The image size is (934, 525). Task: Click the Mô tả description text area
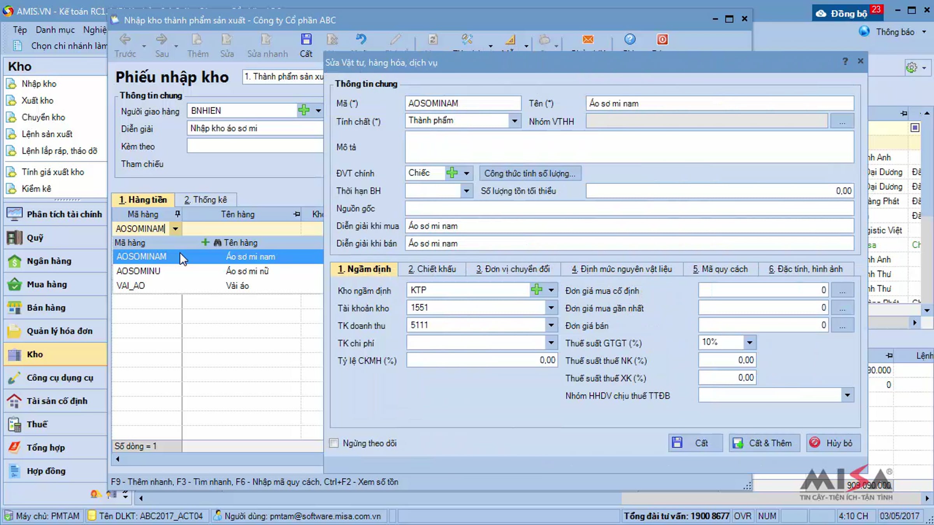[629, 147]
